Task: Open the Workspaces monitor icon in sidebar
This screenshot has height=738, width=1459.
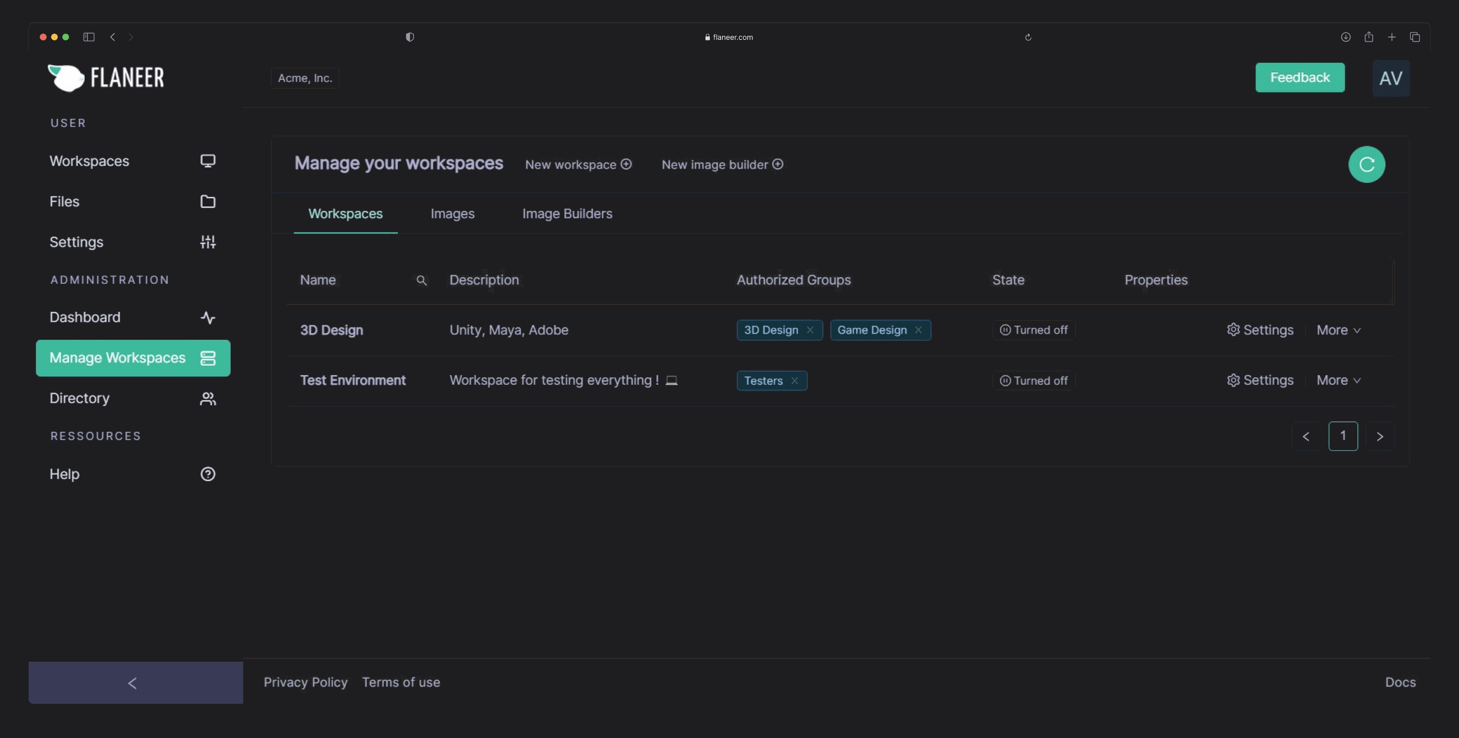Action: coord(208,162)
